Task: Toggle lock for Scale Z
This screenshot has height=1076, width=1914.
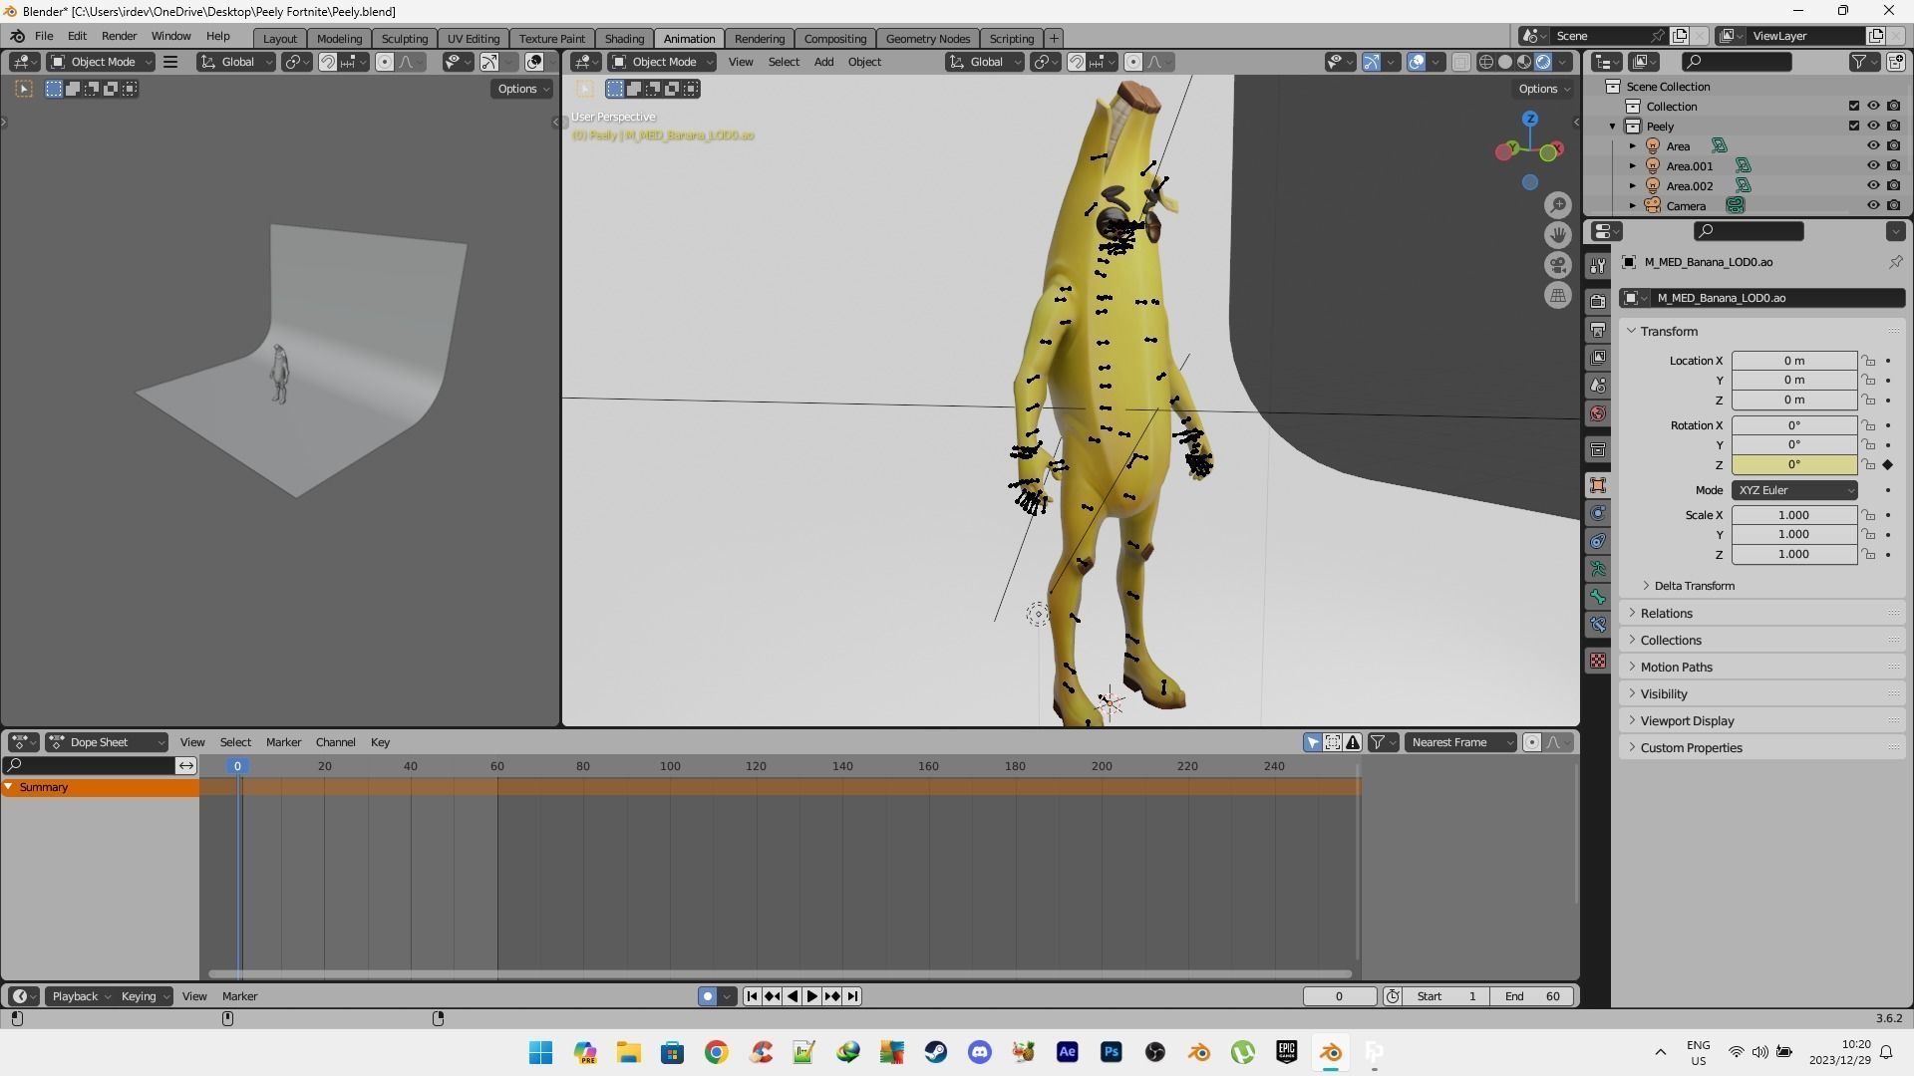Action: coord(1869,554)
